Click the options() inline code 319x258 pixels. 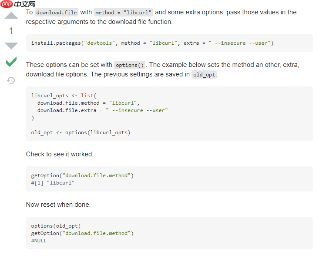[x=130, y=65]
